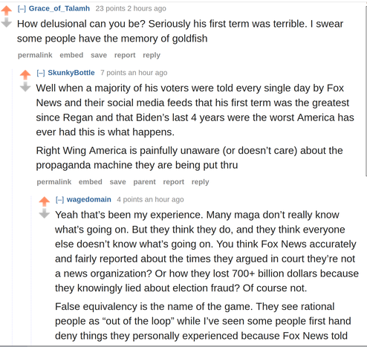Report SkunkyBottle's comment
The image size is (367, 347).
174,182
